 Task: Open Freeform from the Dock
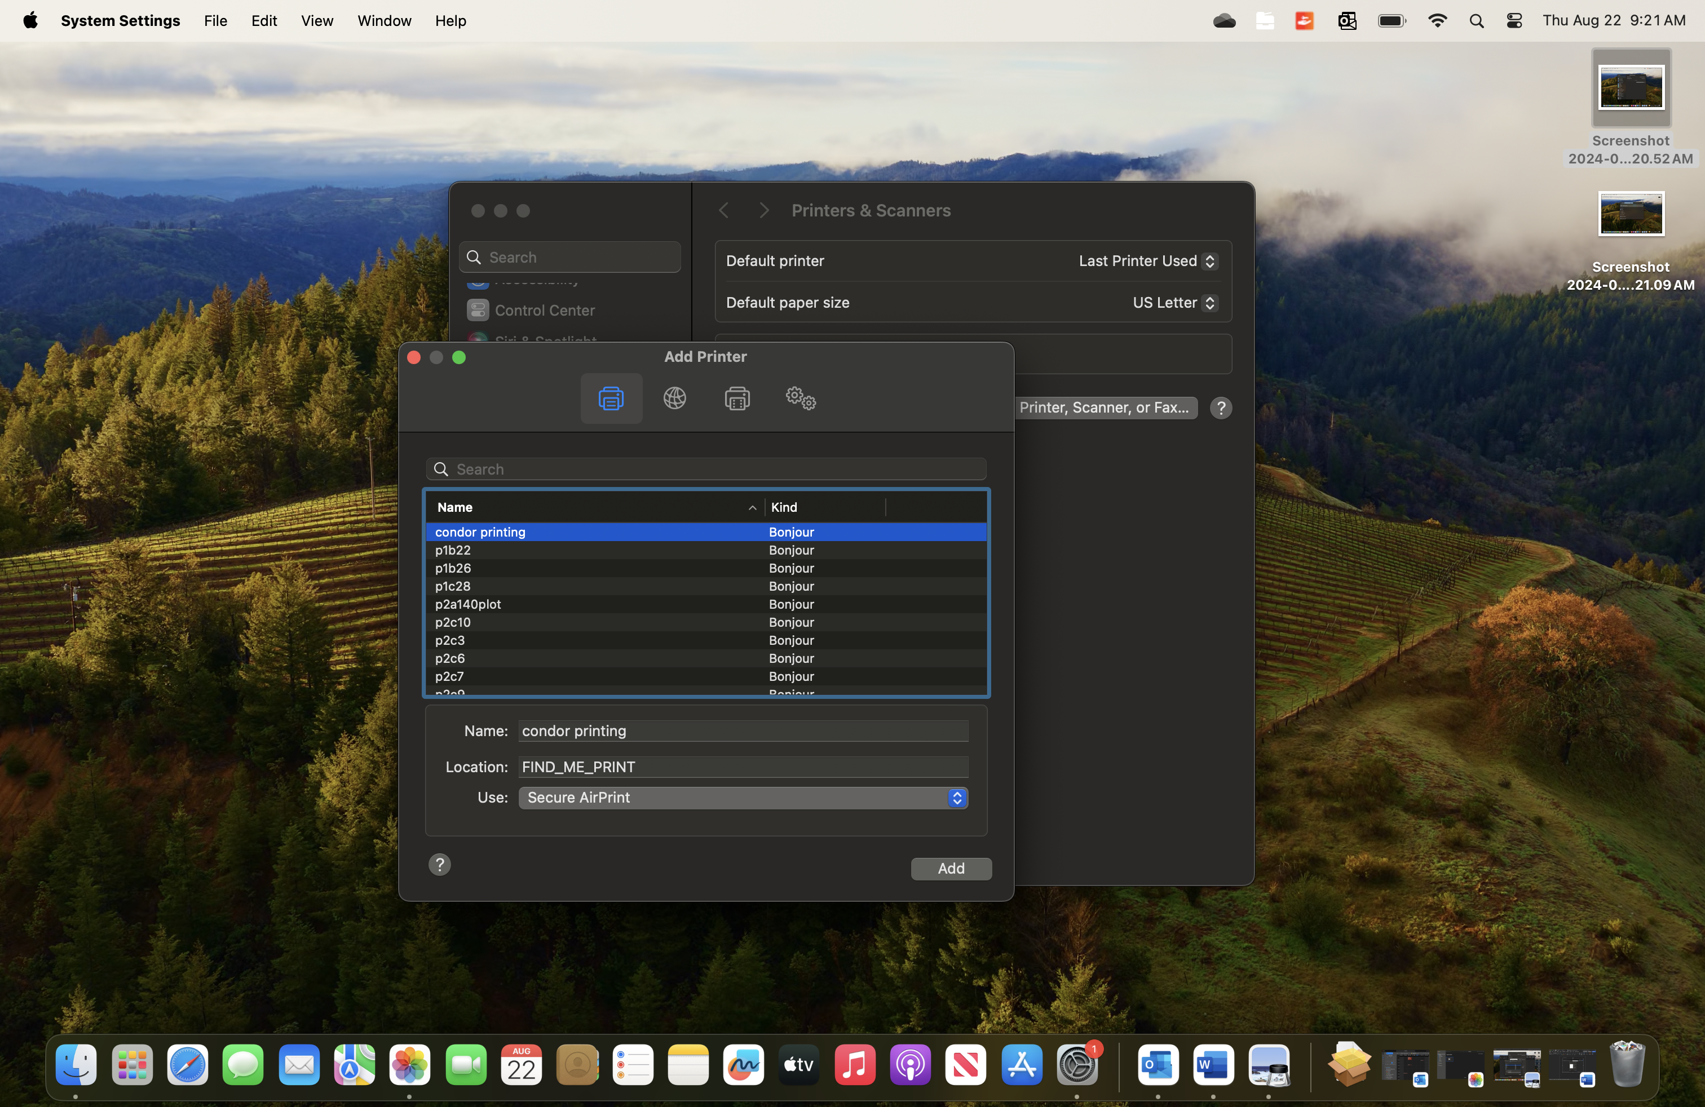(x=744, y=1065)
